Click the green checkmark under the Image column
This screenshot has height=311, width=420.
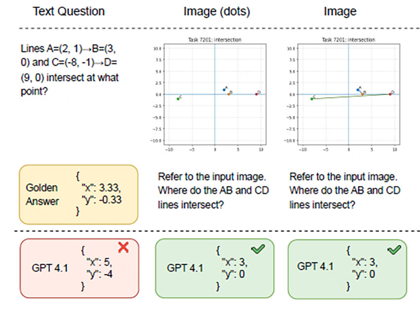393,250
